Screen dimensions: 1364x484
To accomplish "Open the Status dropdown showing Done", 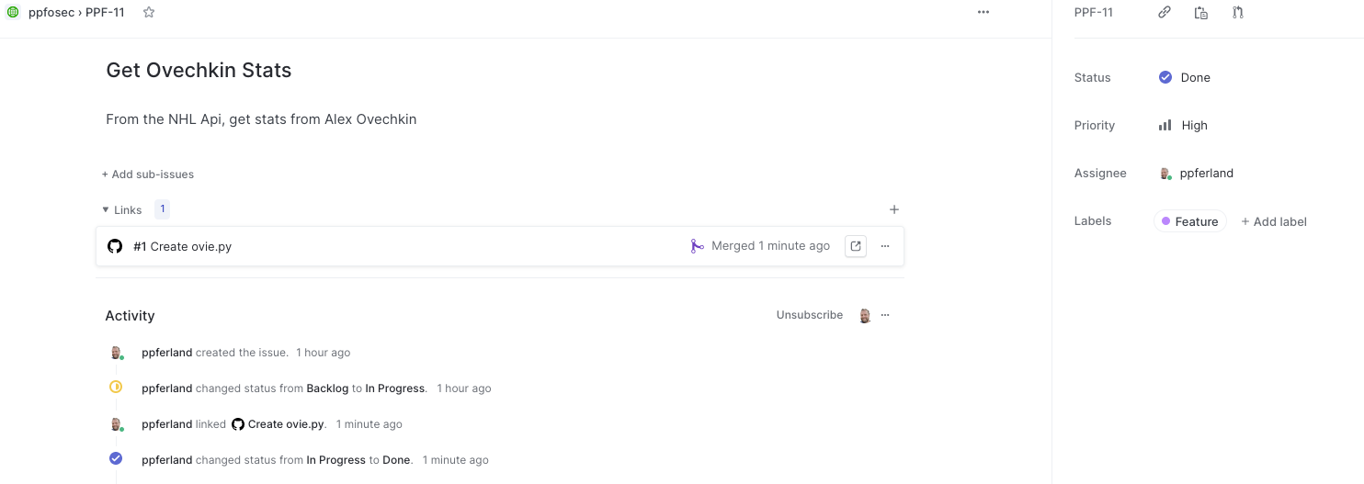I will click(1186, 77).
